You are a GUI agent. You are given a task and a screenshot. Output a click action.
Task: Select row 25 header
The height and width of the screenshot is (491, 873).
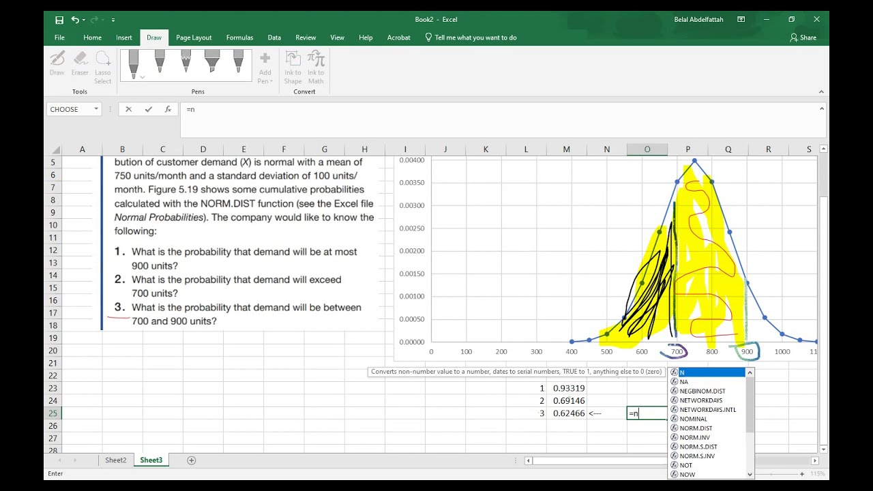[x=53, y=413]
